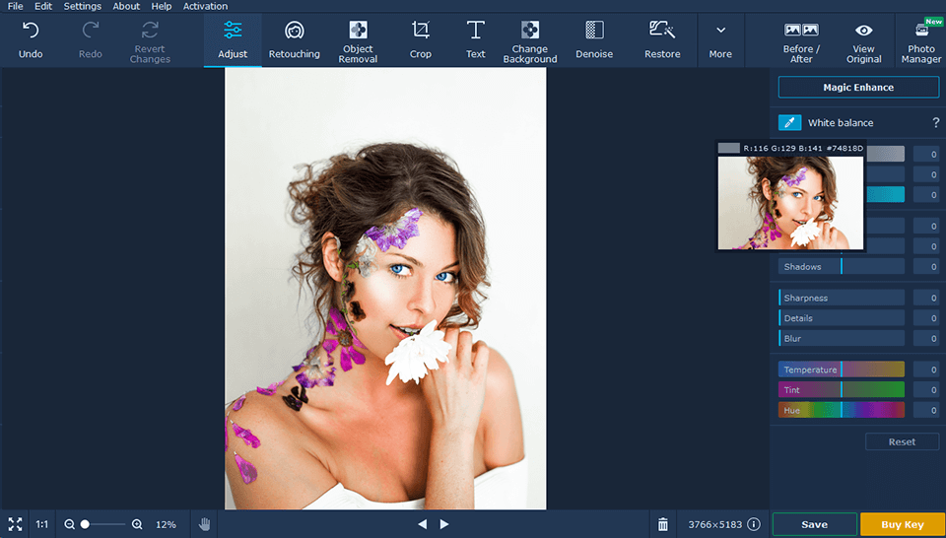946x538 pixels.
Task: Switch to the Adjust tab
Action: click(x=233, y=38)
